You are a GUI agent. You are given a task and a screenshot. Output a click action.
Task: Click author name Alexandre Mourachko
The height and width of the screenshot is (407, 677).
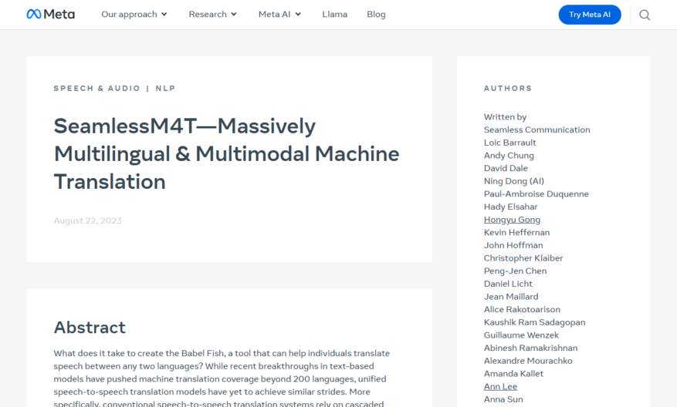coord(528,361)
